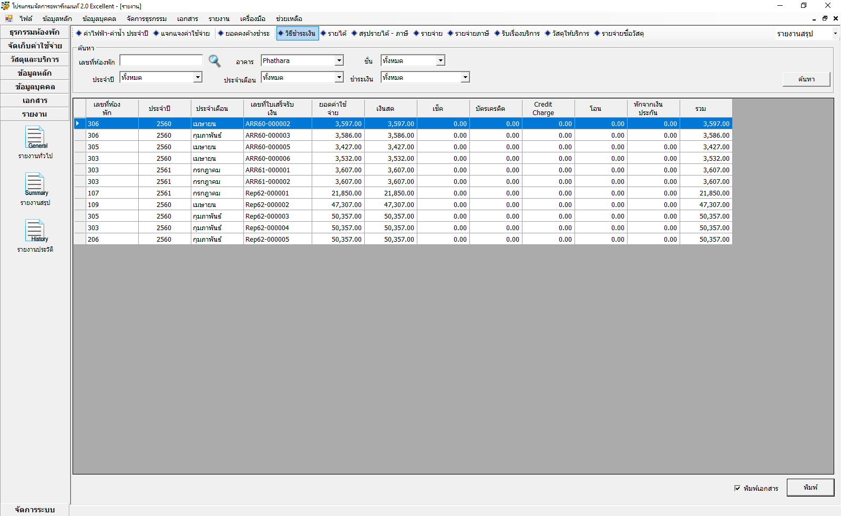
Task: Expand the ชั้น floor dropdown
Action: click(x=440, y=60)
